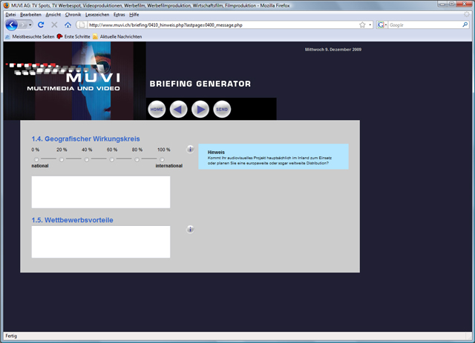Click Firefox home toolbar icon
475x343 pixels.
coord(68,24)
